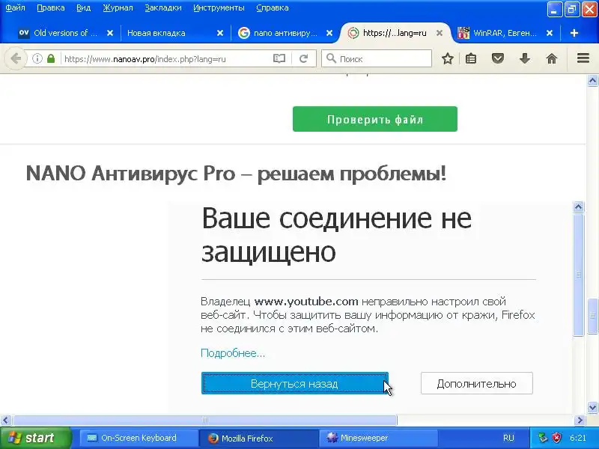Image resolution: width=599 pixels, height=449 pixels.
Task: Bookmark this page with the star icon
Action: [447, 59]
